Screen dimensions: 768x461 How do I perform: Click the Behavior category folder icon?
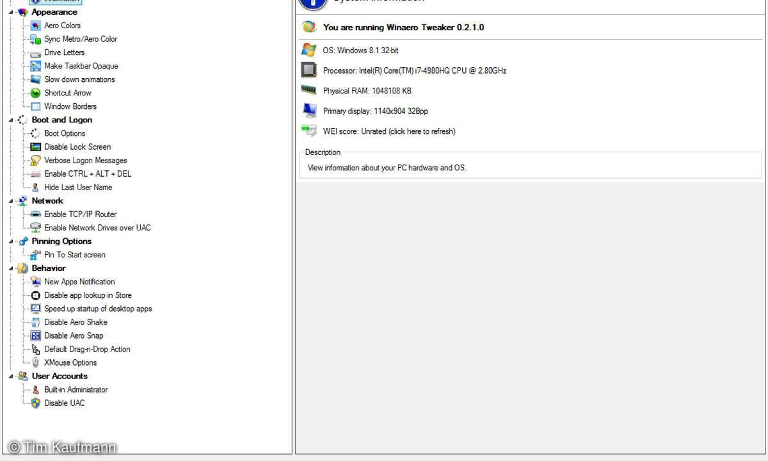tap(23, 268)
